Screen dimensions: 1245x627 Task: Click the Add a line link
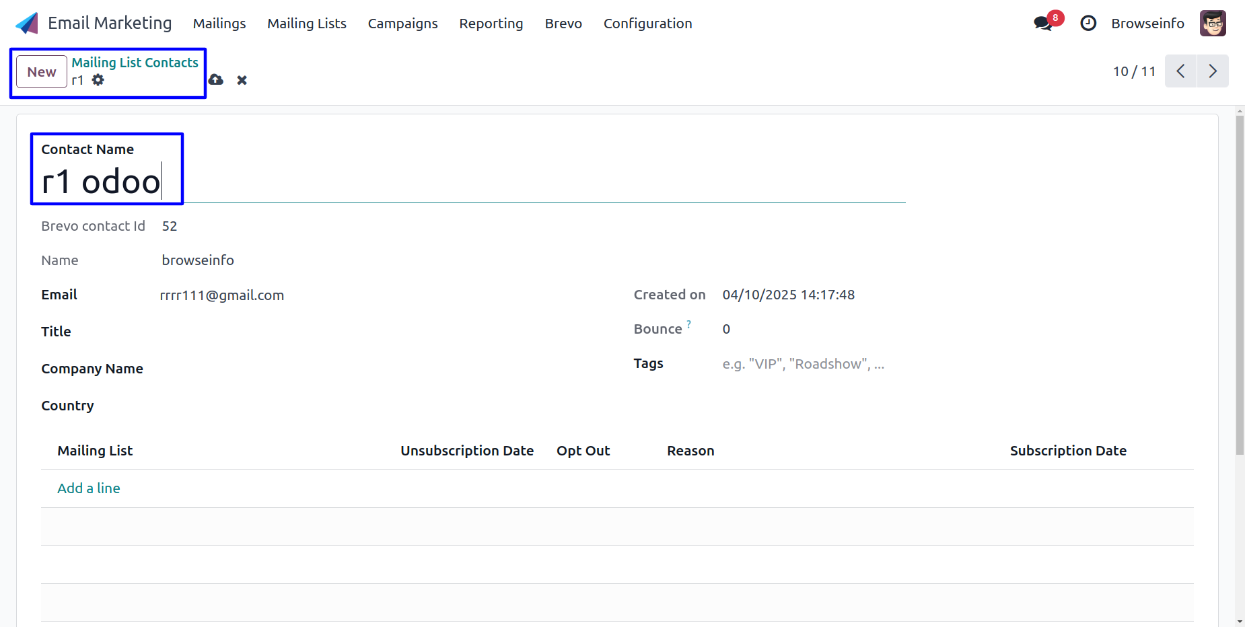(89, 488)
